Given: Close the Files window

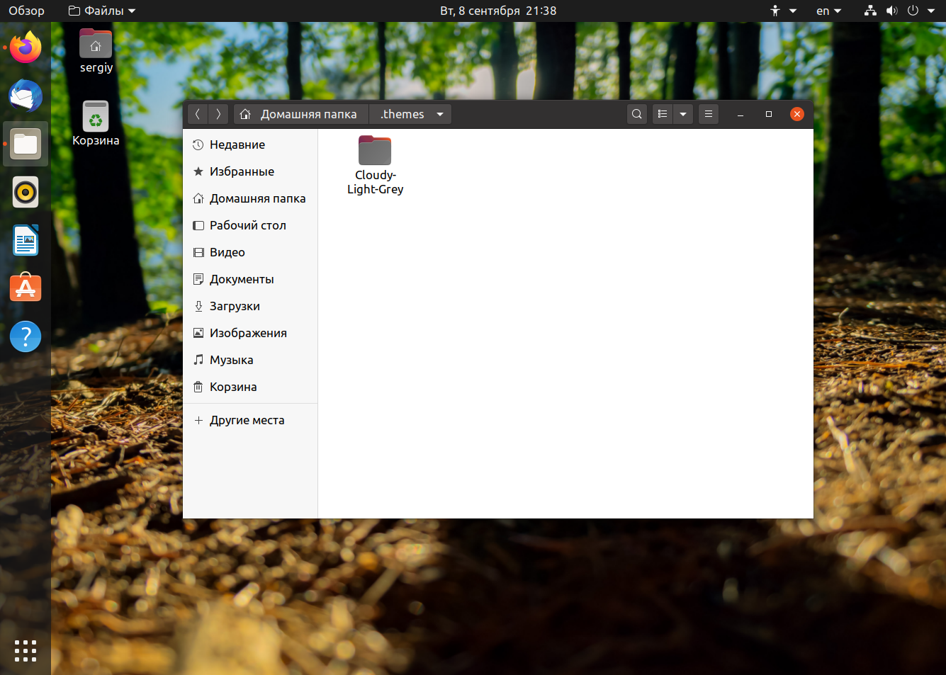Looking at the screenshot, I should click(x=797, y=114).
